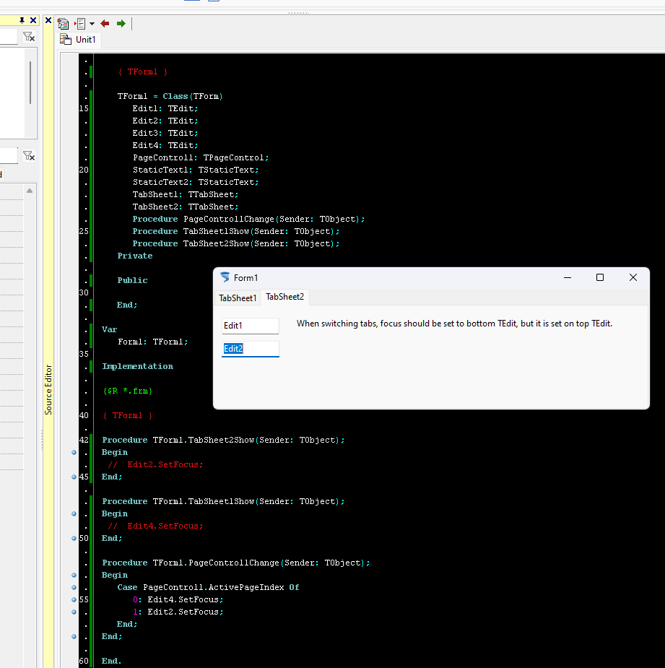Click the 'StaticText1: TStaticText;' declaration
The height and width of the screenshot is (668, 665).
(196, 170)
